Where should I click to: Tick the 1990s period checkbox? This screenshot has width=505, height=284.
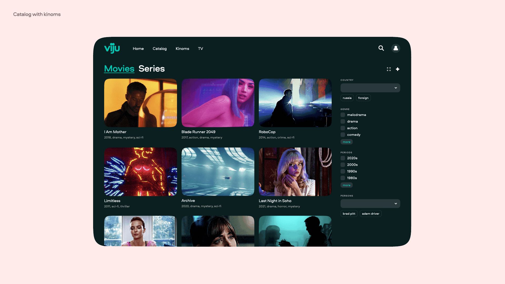point(343,171)
